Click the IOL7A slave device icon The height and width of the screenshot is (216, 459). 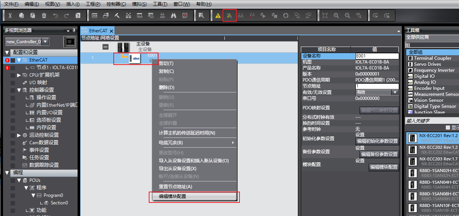point(135,58)
